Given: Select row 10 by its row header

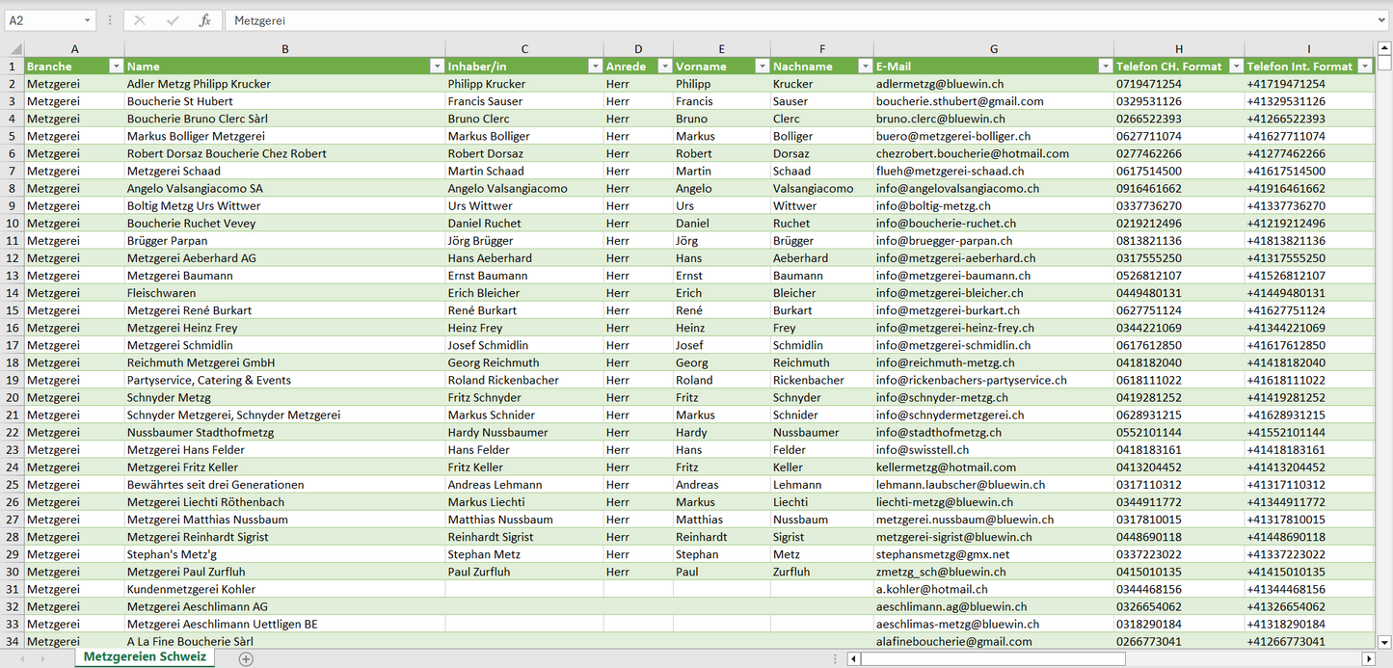Looking at the screenshot, I should tap(13, 224).
